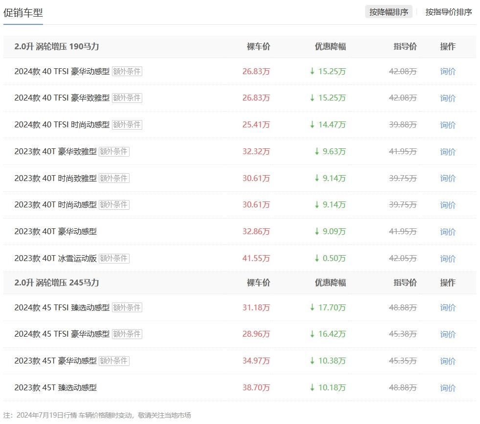Sort list by 按降幅排序

click(389, 12)
